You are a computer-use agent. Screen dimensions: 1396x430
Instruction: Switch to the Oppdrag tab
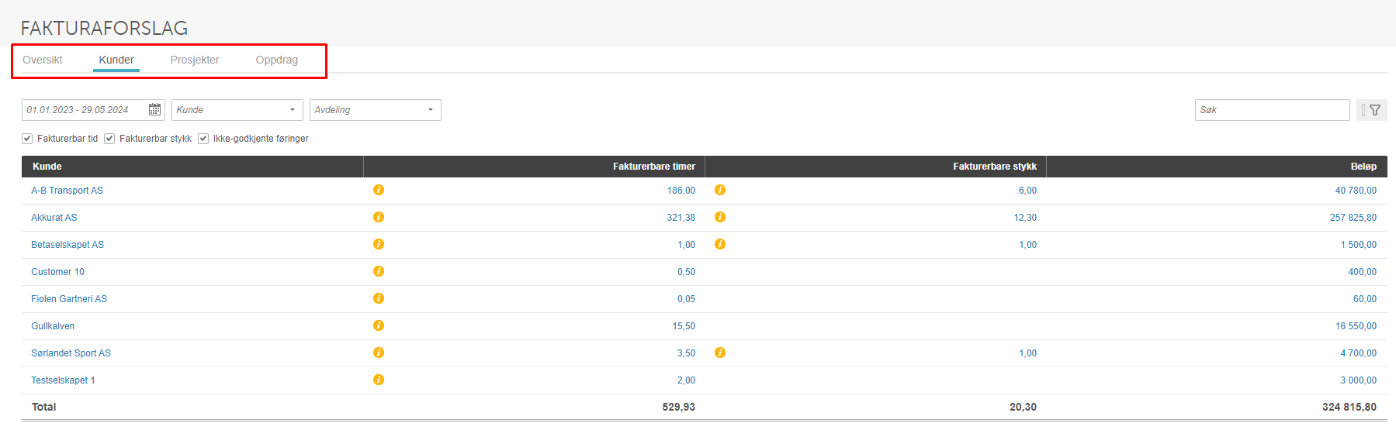pos(277,60)
